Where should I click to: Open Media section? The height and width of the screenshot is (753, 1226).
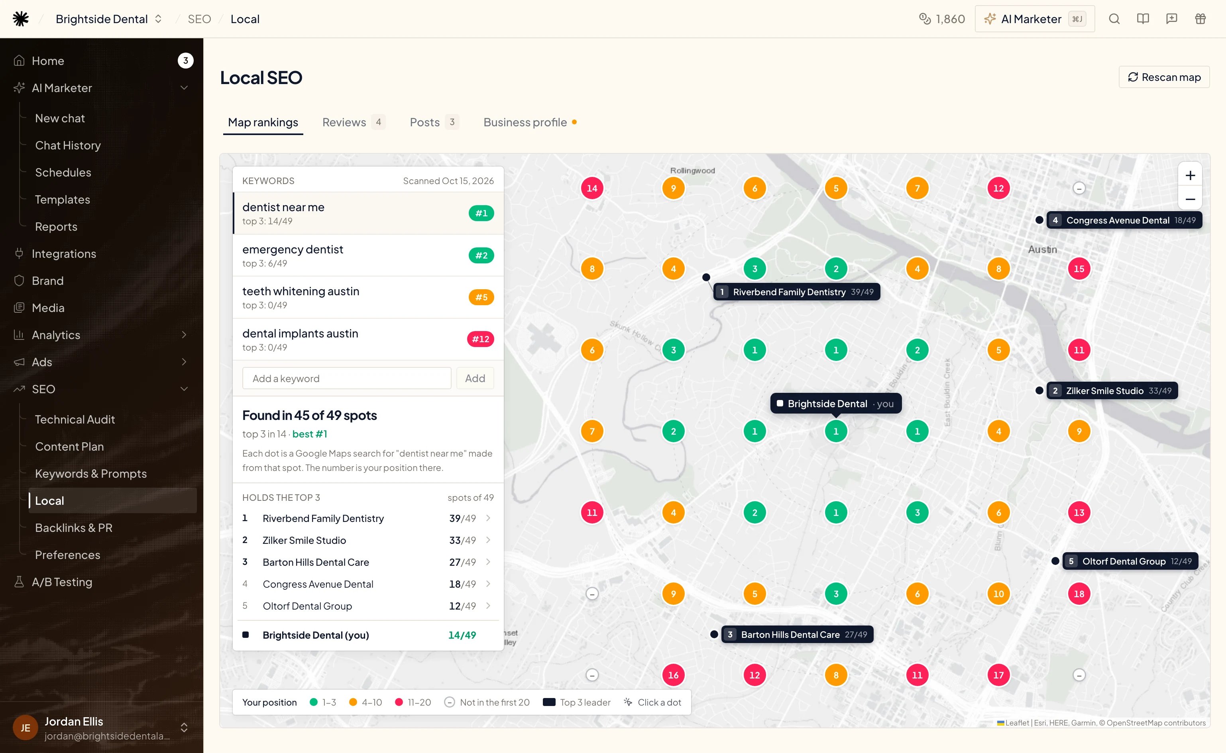coord(102,308)
